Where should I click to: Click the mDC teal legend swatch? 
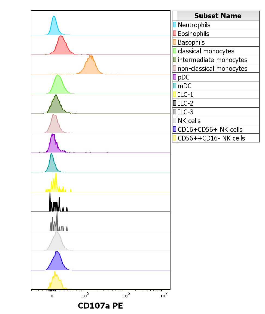pos(175,86)
